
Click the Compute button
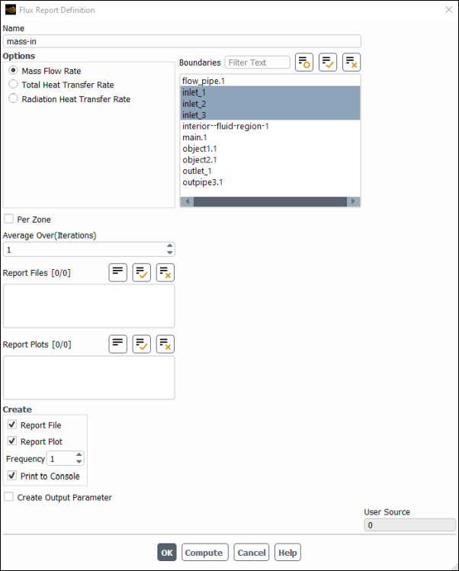click(x=205, y=553)
